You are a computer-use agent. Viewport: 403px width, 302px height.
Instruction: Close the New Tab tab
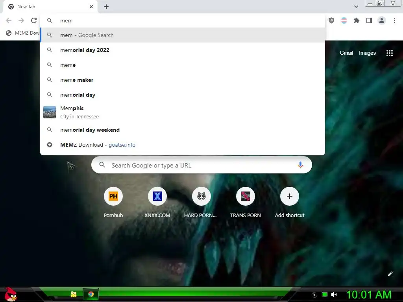[x=91, y=7]
